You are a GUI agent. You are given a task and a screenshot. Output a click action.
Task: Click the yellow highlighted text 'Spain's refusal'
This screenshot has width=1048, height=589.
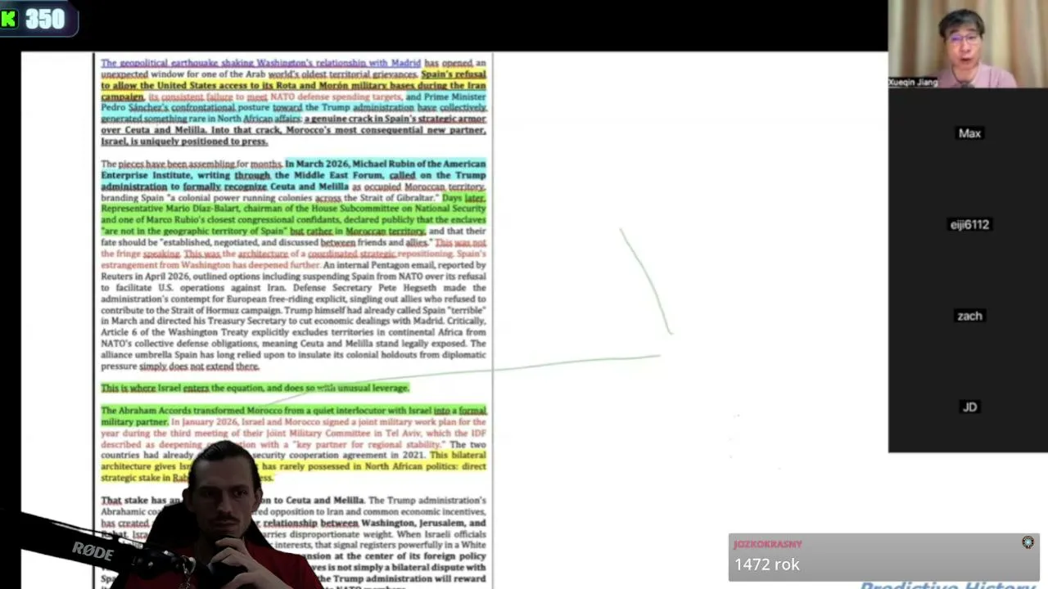point(454,74)
